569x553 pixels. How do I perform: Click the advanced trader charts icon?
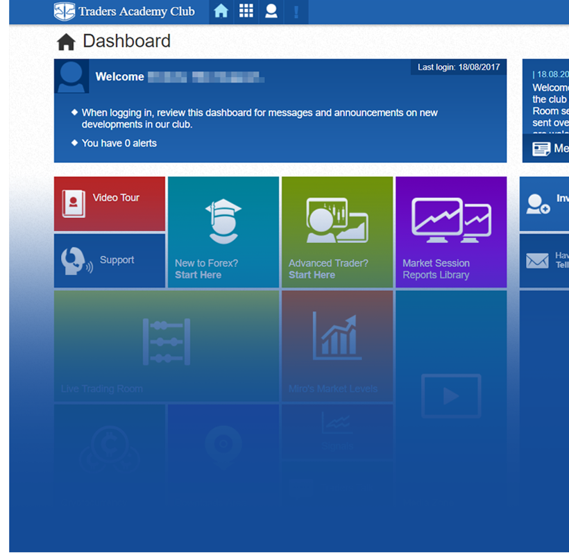[337, 220]
